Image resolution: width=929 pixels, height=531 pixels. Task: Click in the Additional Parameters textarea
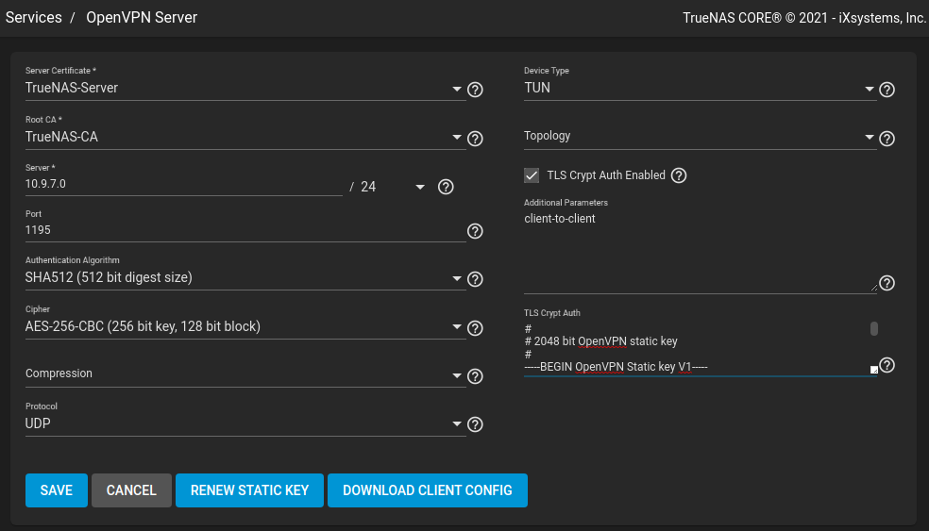tap(700, 252)
